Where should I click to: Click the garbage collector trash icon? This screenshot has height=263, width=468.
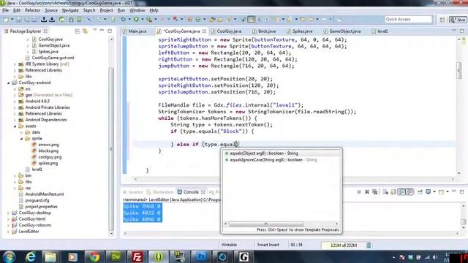coord(369,245)
